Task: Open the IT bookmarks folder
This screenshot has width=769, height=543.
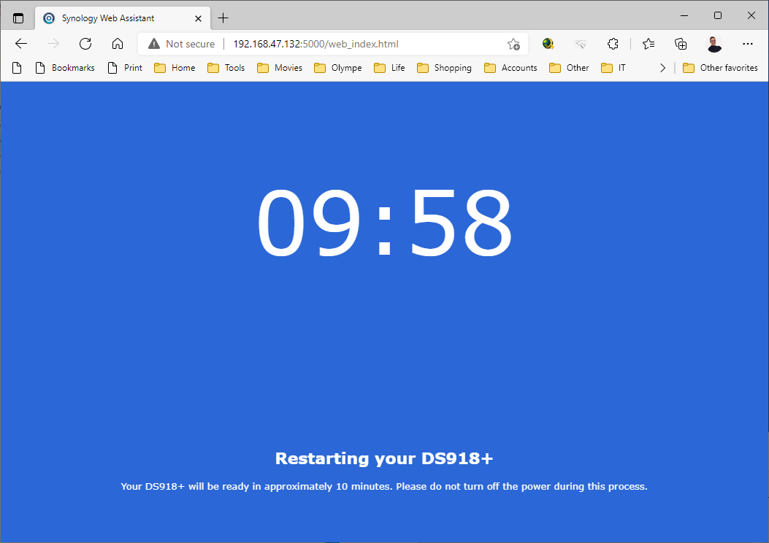Action: click(x=613, y=68)
